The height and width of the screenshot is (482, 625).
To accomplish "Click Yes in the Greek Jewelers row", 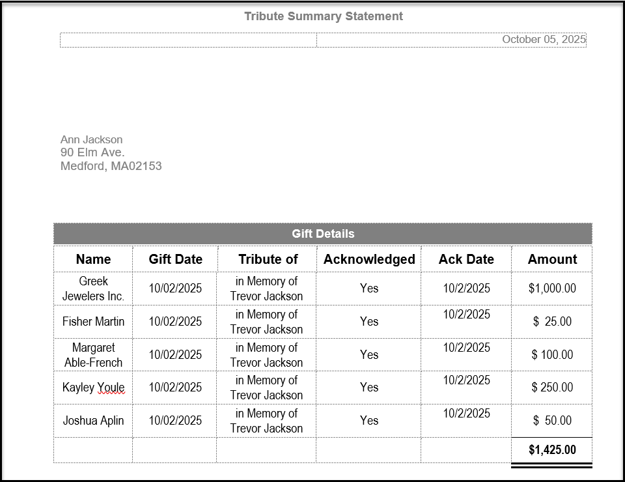I will (x=369, y=289).
